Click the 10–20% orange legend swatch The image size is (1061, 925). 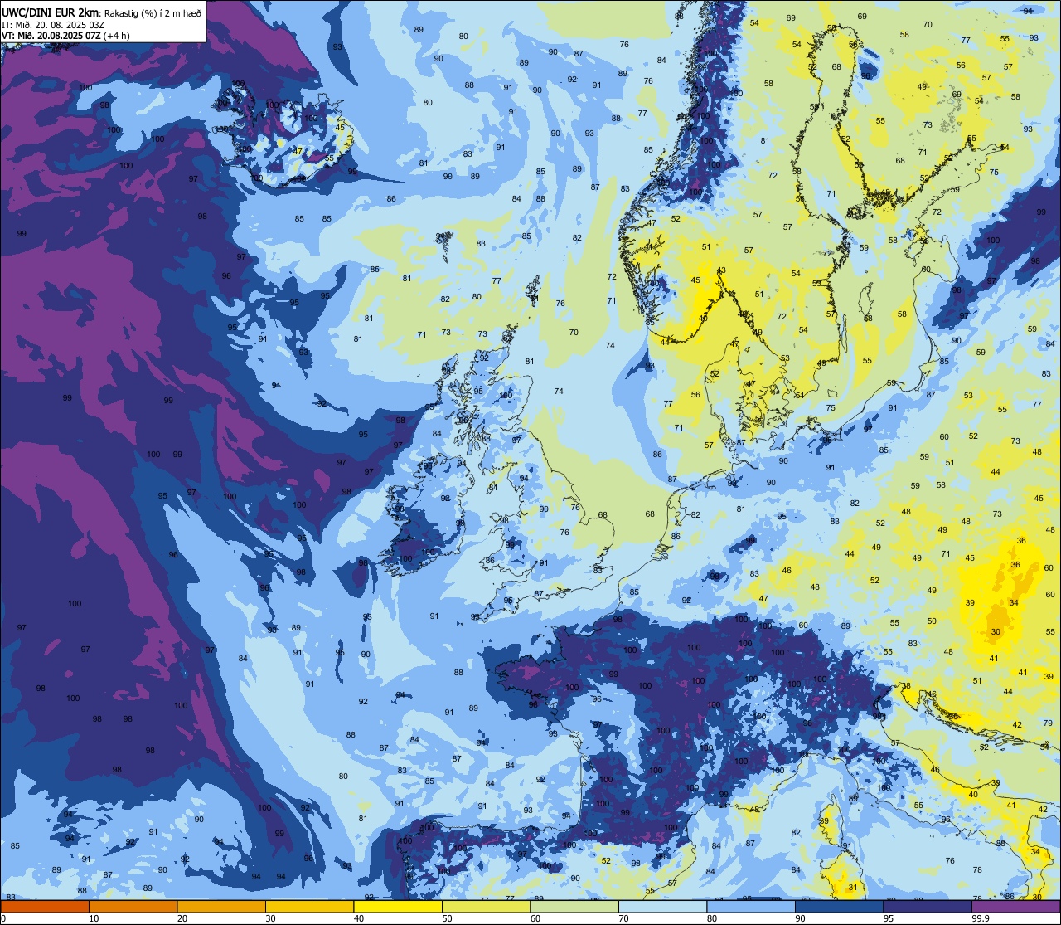(133, 906)
